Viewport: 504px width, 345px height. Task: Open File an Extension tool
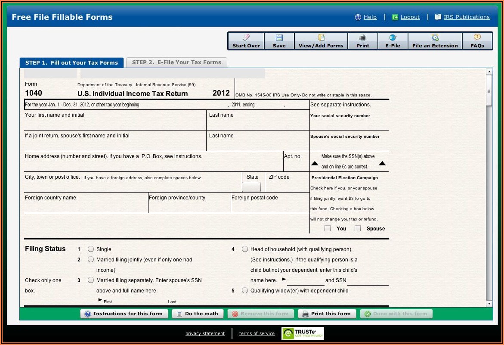[x=435, y=38]
